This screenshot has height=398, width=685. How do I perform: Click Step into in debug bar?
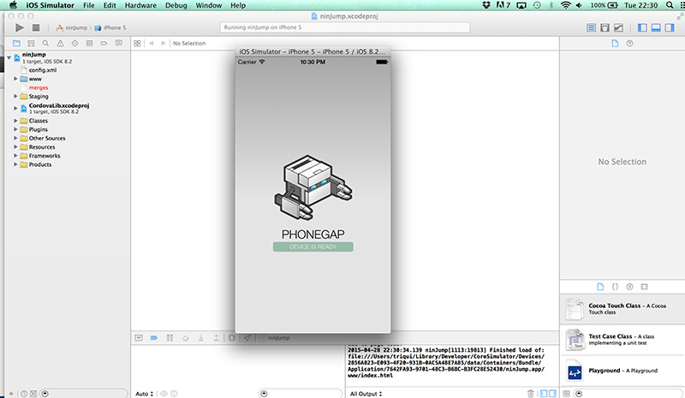(x=201, y=338)
